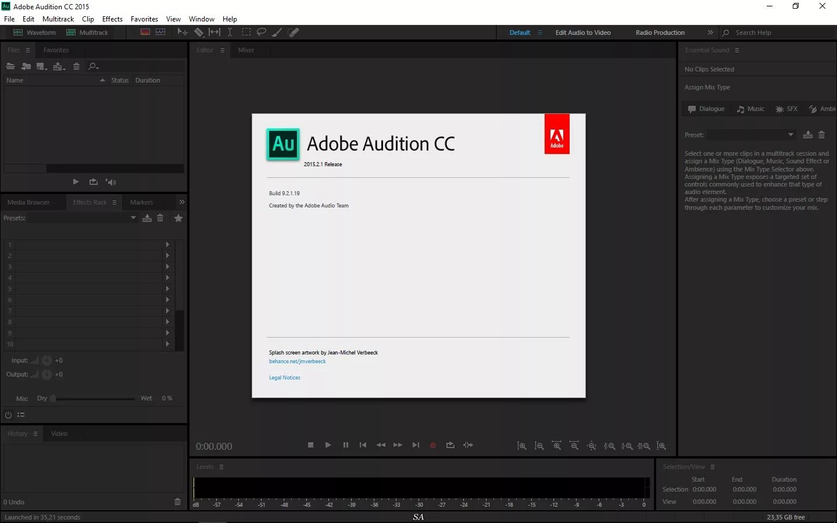Toggle Effects Rack power state button
The height and width of the screenshot is (523, 837).
click(8, 415)
